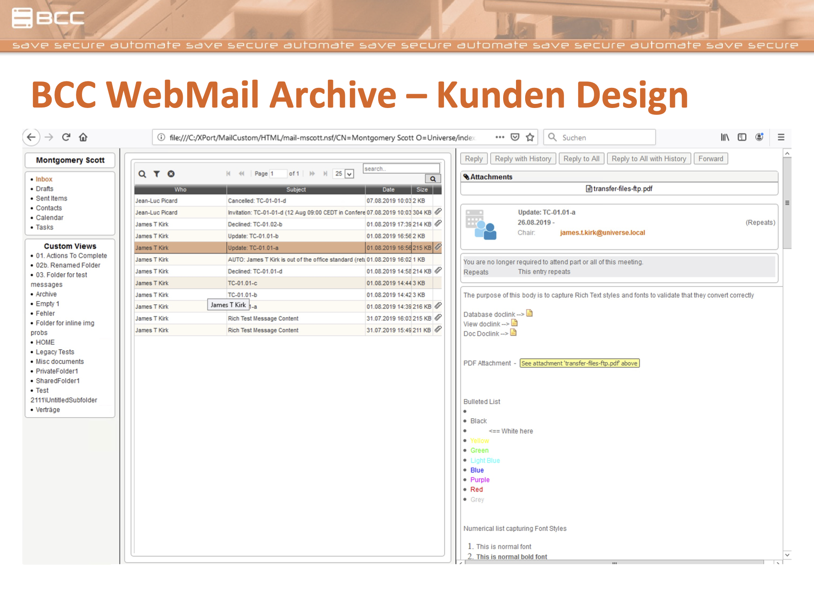
Task: Go to last page of mail list
Action: pyautogui.click(x=325, y=173)
